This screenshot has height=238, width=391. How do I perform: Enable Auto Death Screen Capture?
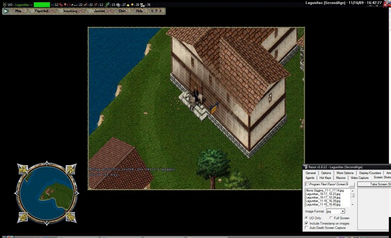tap(306, 228)
